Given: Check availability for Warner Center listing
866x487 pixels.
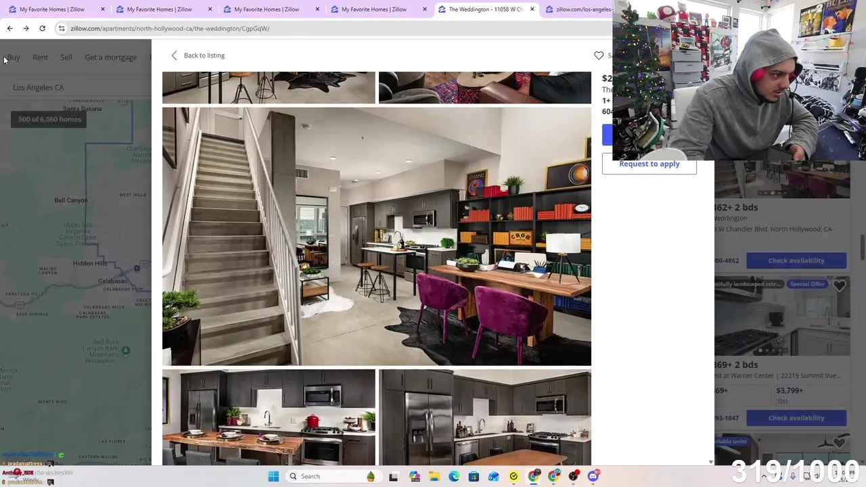Looking at the screenshot, I should point(796,418).
